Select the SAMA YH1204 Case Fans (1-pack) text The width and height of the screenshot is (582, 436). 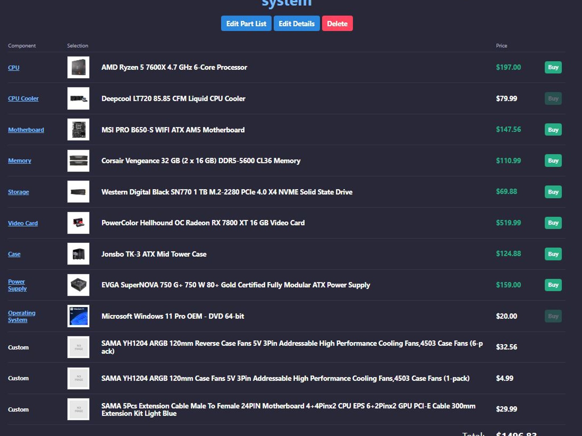(x=285, y=378)
